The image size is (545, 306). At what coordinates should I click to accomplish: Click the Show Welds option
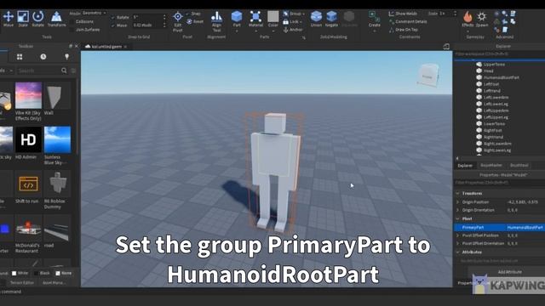coord(403,14)
